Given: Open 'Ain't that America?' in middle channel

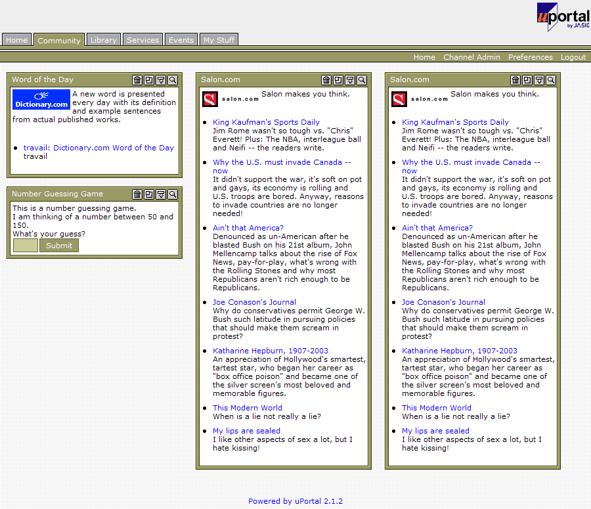Looking at the screenshot, I should coord(248,228).
